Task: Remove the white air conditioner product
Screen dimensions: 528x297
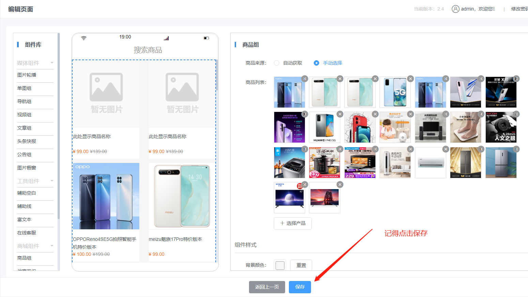Action: tap(446, 149)
